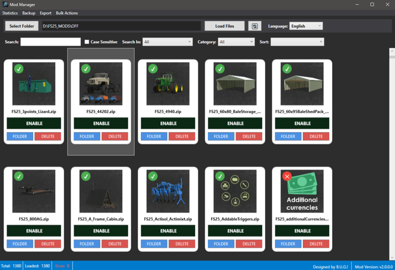Click the Mod Manager app icon in title bar
Image resolution: width=395 pixels, height=270 pixels.
pos(5,4)
